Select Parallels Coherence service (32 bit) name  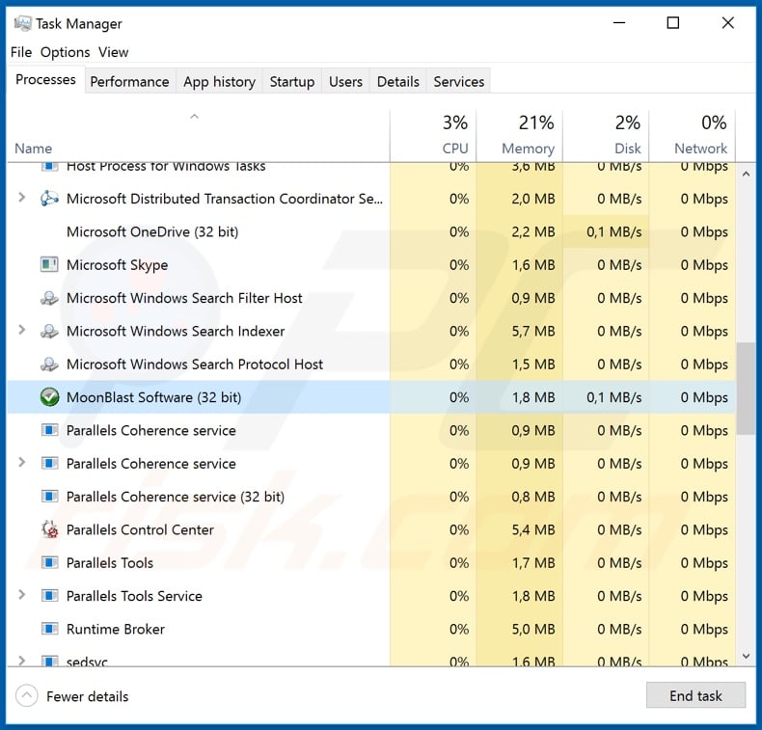click(x=176, y=497)
